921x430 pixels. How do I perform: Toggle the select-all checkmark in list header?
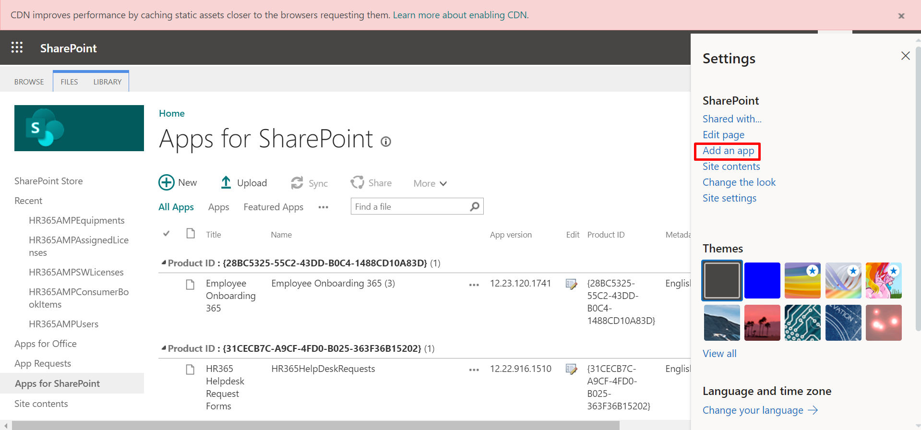[167, 234]
